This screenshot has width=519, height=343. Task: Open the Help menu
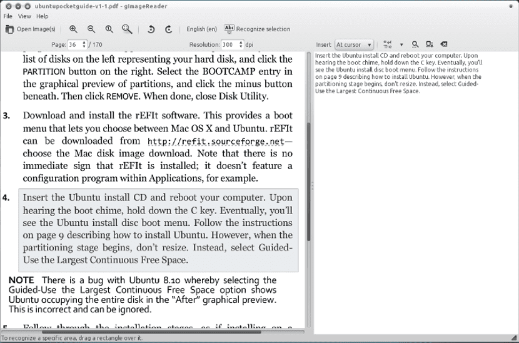42,16
